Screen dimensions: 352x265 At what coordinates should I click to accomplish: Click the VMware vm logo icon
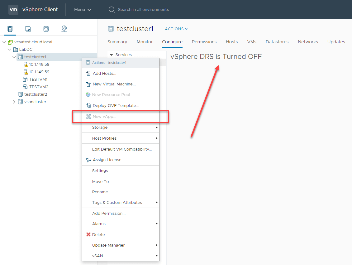tap(13, 9)
